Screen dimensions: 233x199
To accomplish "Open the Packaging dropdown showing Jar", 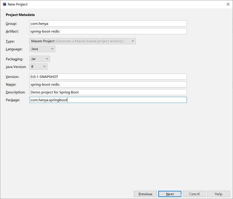I will (x=40, y=59).
